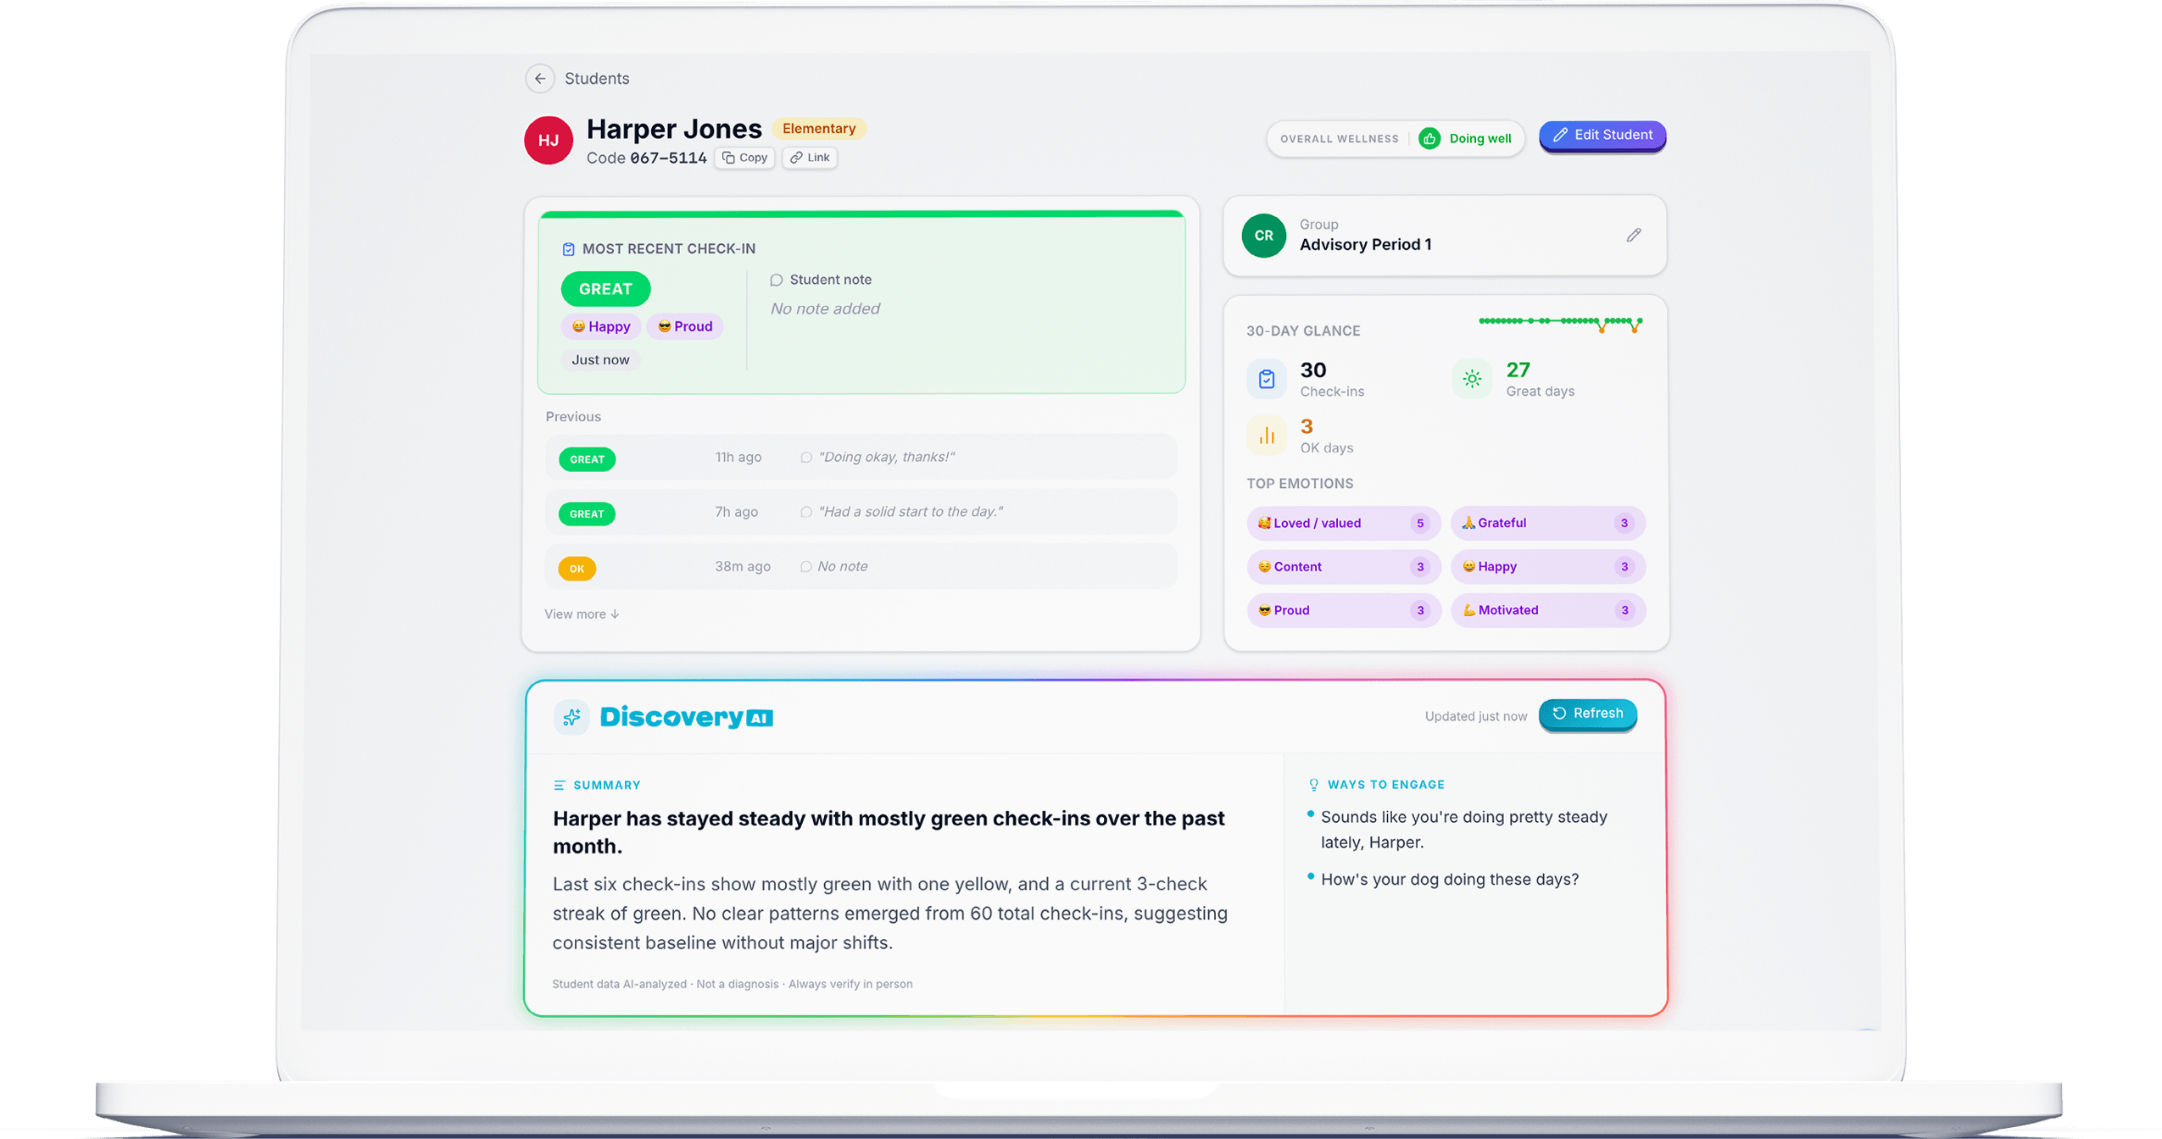Open the Edit Student button
This screenshot has width=2162, height=1139.
tap(1601, 136)
